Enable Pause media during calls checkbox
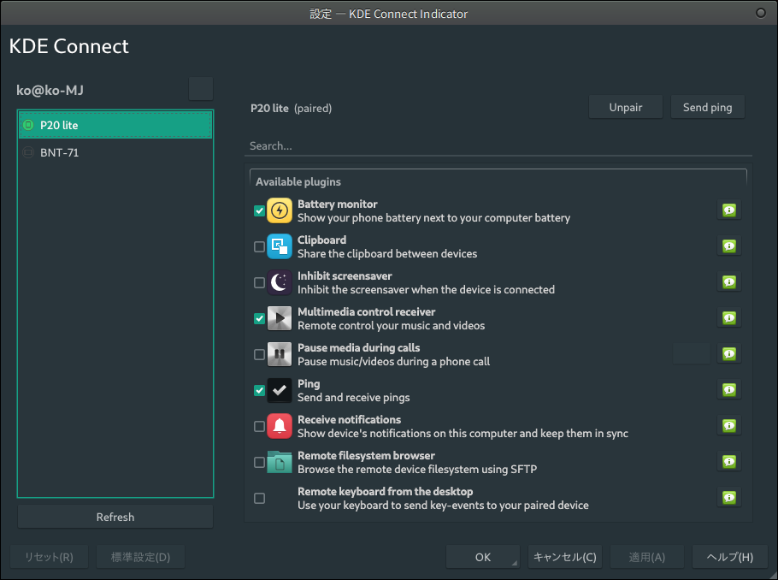 (x=259, y=354)
